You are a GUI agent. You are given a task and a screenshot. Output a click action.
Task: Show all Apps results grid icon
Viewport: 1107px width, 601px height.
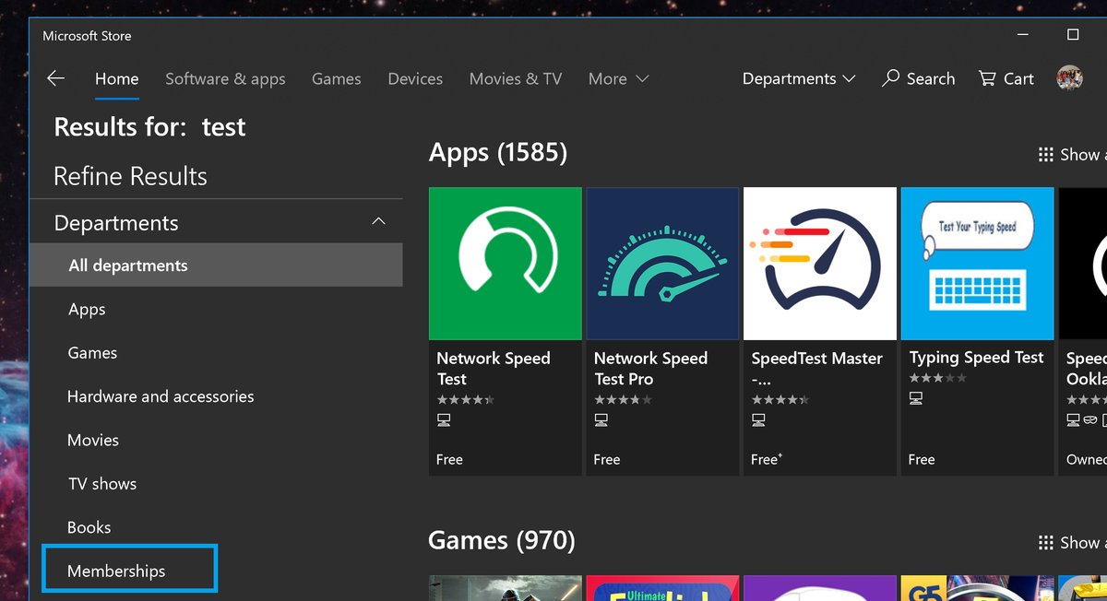[x=1046, y=155]
